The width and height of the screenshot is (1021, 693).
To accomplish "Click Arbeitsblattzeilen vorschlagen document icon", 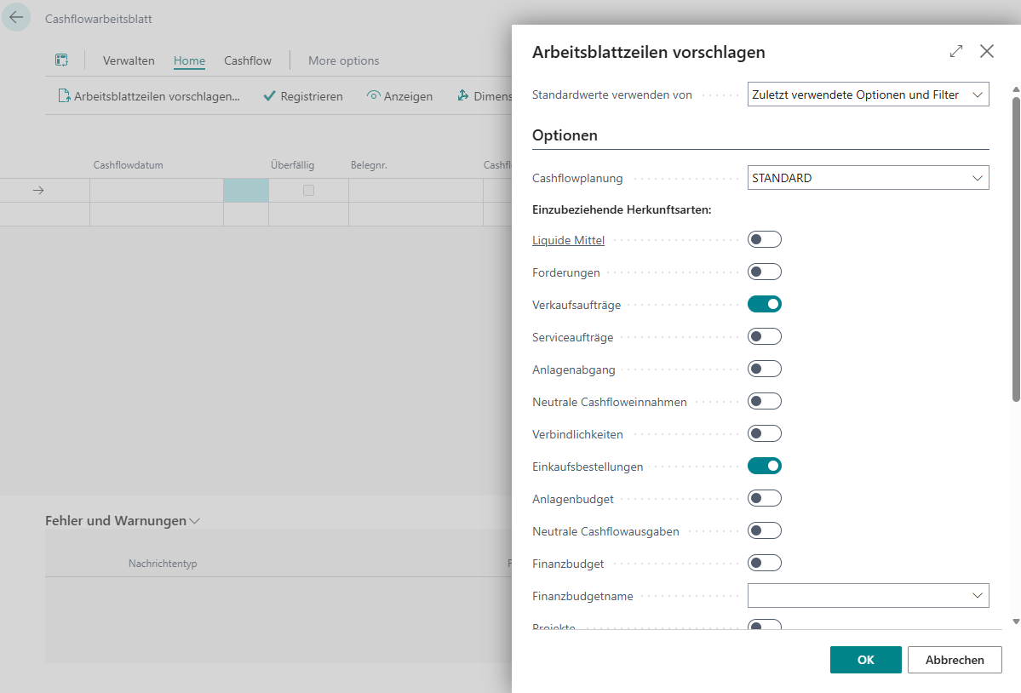I will coord(64,96).
